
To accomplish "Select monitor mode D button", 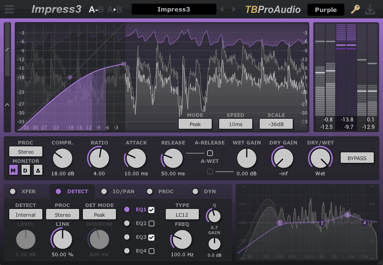I will pos(26,170).
